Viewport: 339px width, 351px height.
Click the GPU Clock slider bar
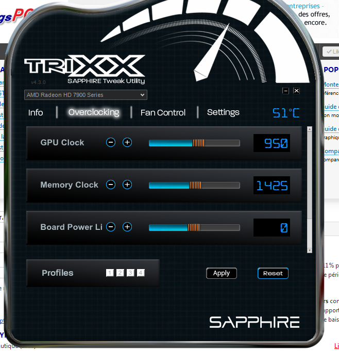point(194,143)
